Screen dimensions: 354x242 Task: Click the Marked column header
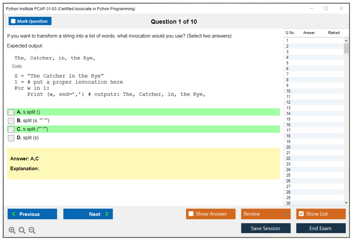(334, 33)
